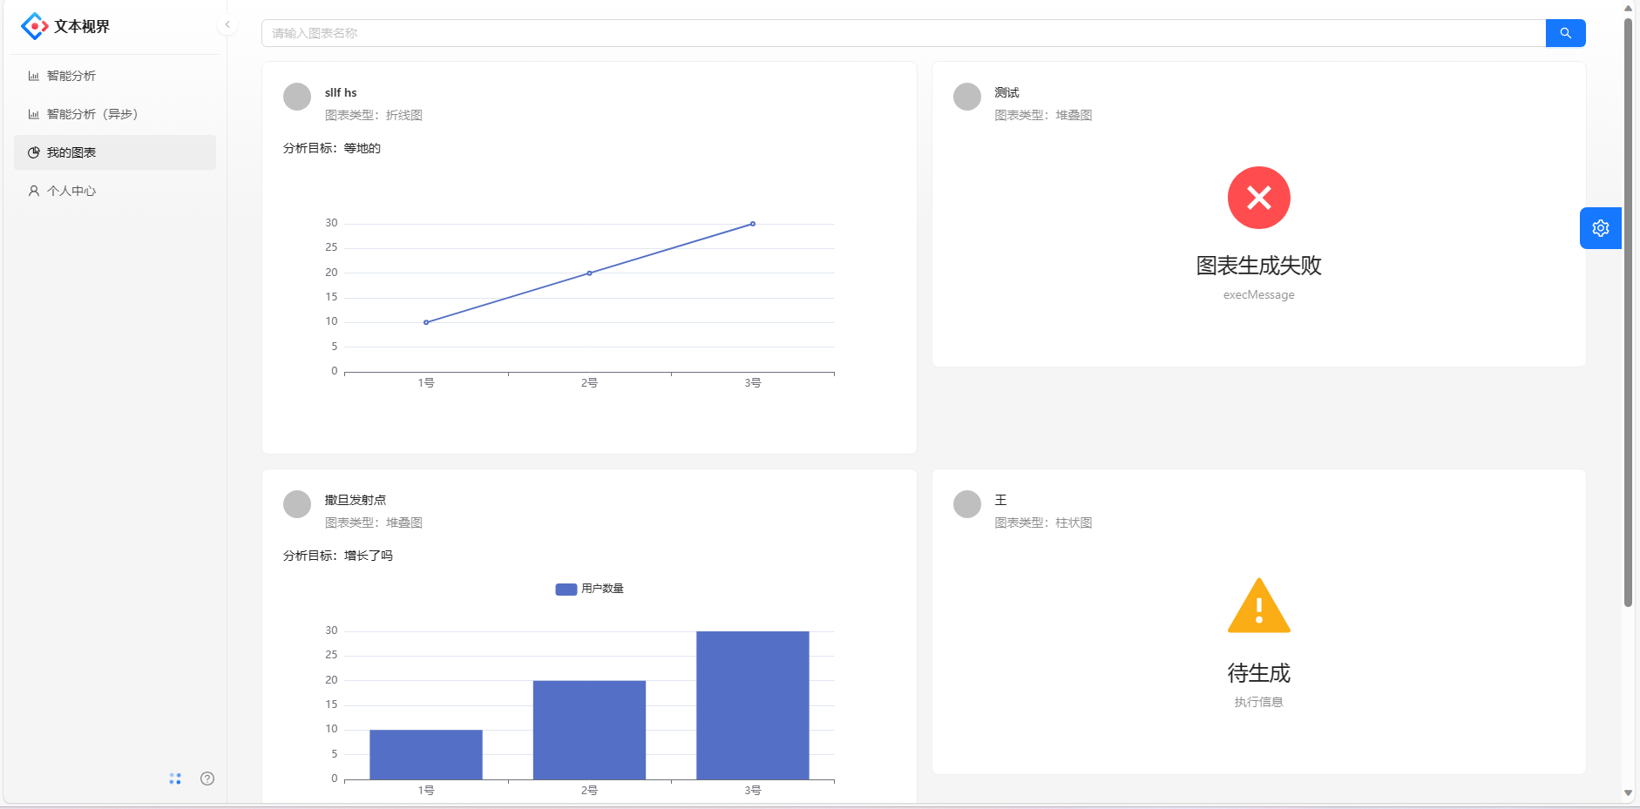Click the 王 chart title
Screen dimensions: 1640x809
pos(1000,500)
